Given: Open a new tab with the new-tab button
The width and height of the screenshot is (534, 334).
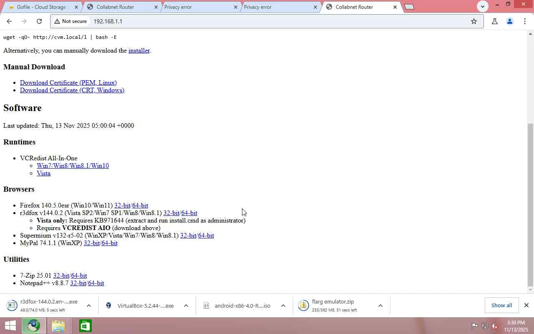Looking at the screenshot, I should click(409, 7).
